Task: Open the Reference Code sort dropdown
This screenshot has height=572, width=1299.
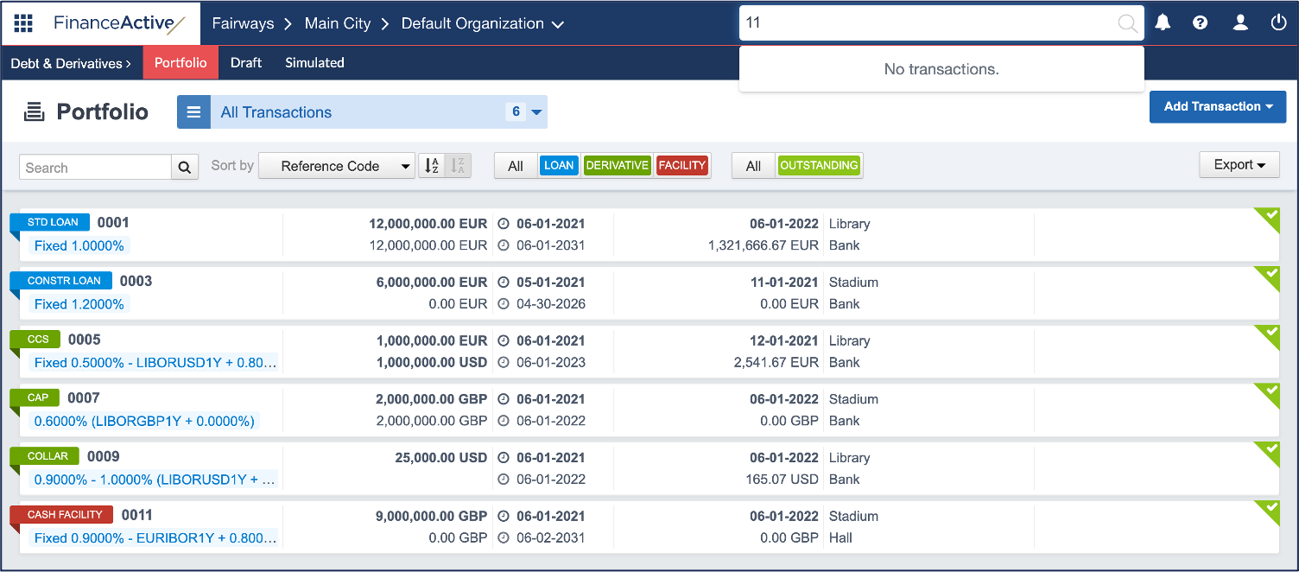Action: click(336, 166)
